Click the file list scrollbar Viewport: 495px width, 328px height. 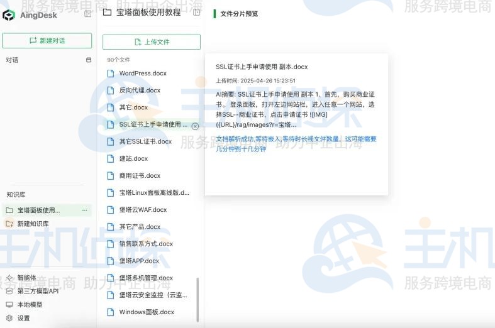pyautogui.click(x=197, y=300)
